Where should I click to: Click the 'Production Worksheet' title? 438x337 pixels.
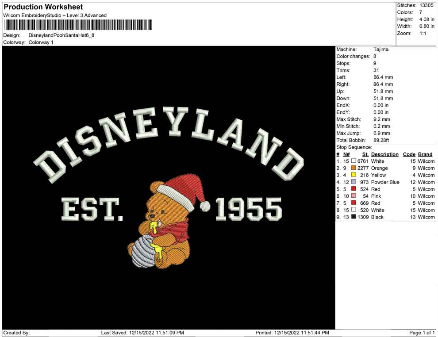click(x=43, y=7)
